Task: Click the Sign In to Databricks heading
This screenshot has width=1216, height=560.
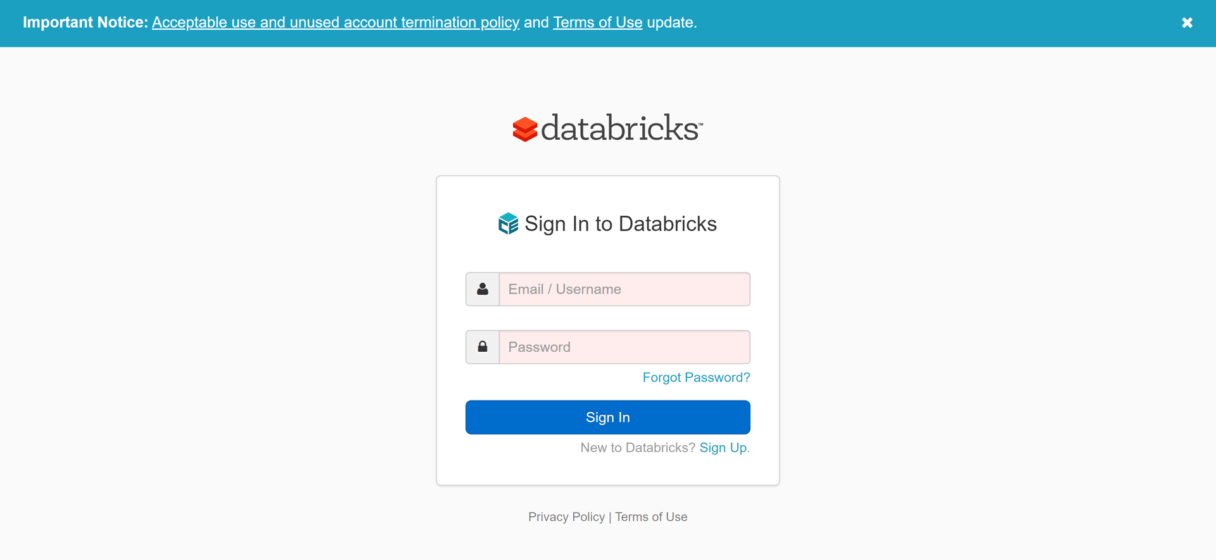Action: click(621, 223)
